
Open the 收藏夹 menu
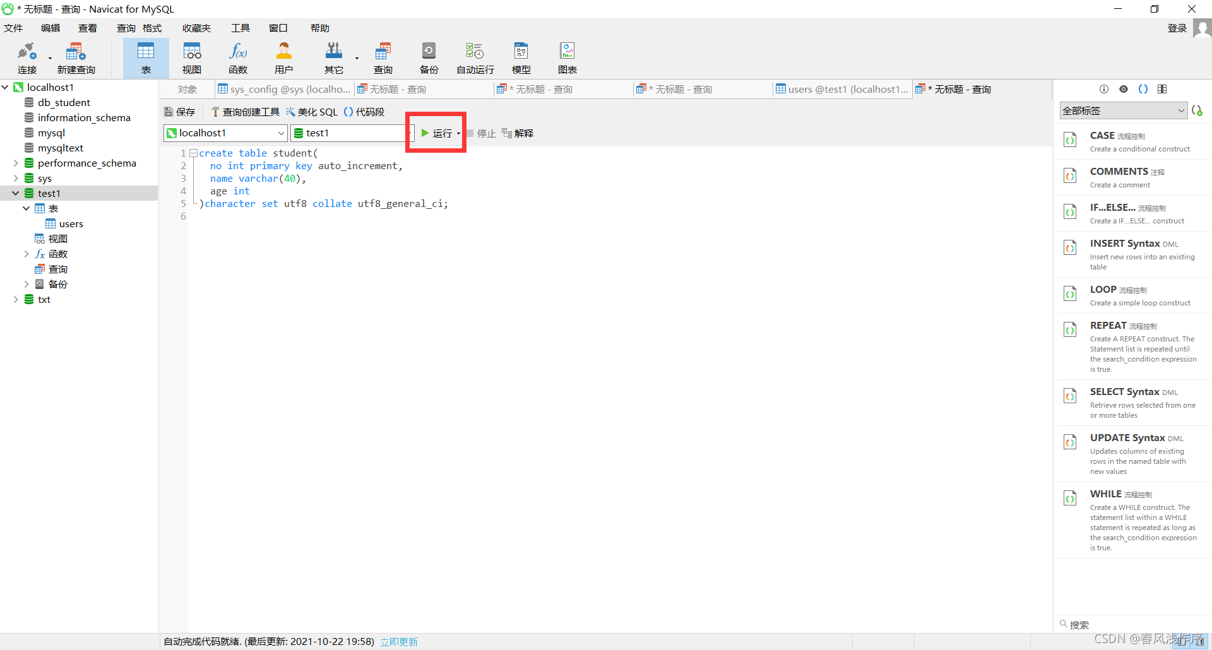[197, 28]
